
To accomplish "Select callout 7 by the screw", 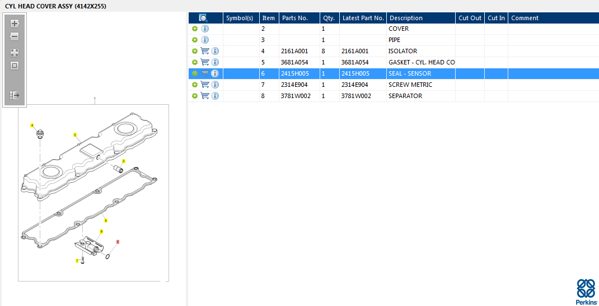I will (77, 261).
